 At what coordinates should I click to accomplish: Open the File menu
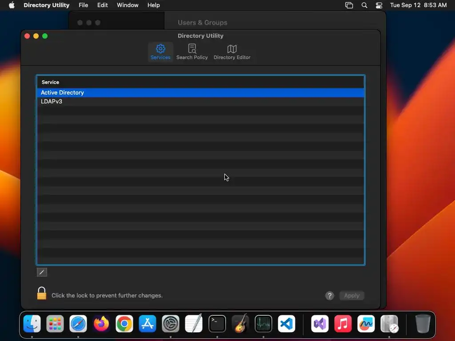pyautogui.click(x=83, y=5)
